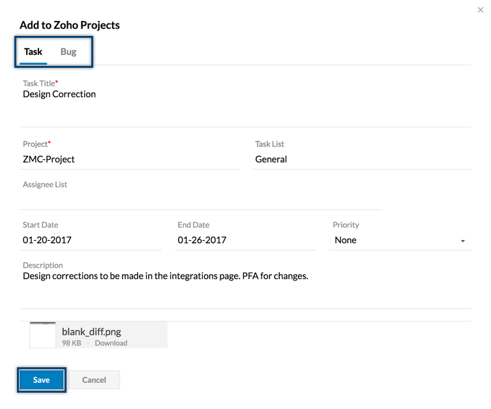491x409 pixels.
Task: Close the Add to Zoho Projects dialog
Action: coord(481,10)
